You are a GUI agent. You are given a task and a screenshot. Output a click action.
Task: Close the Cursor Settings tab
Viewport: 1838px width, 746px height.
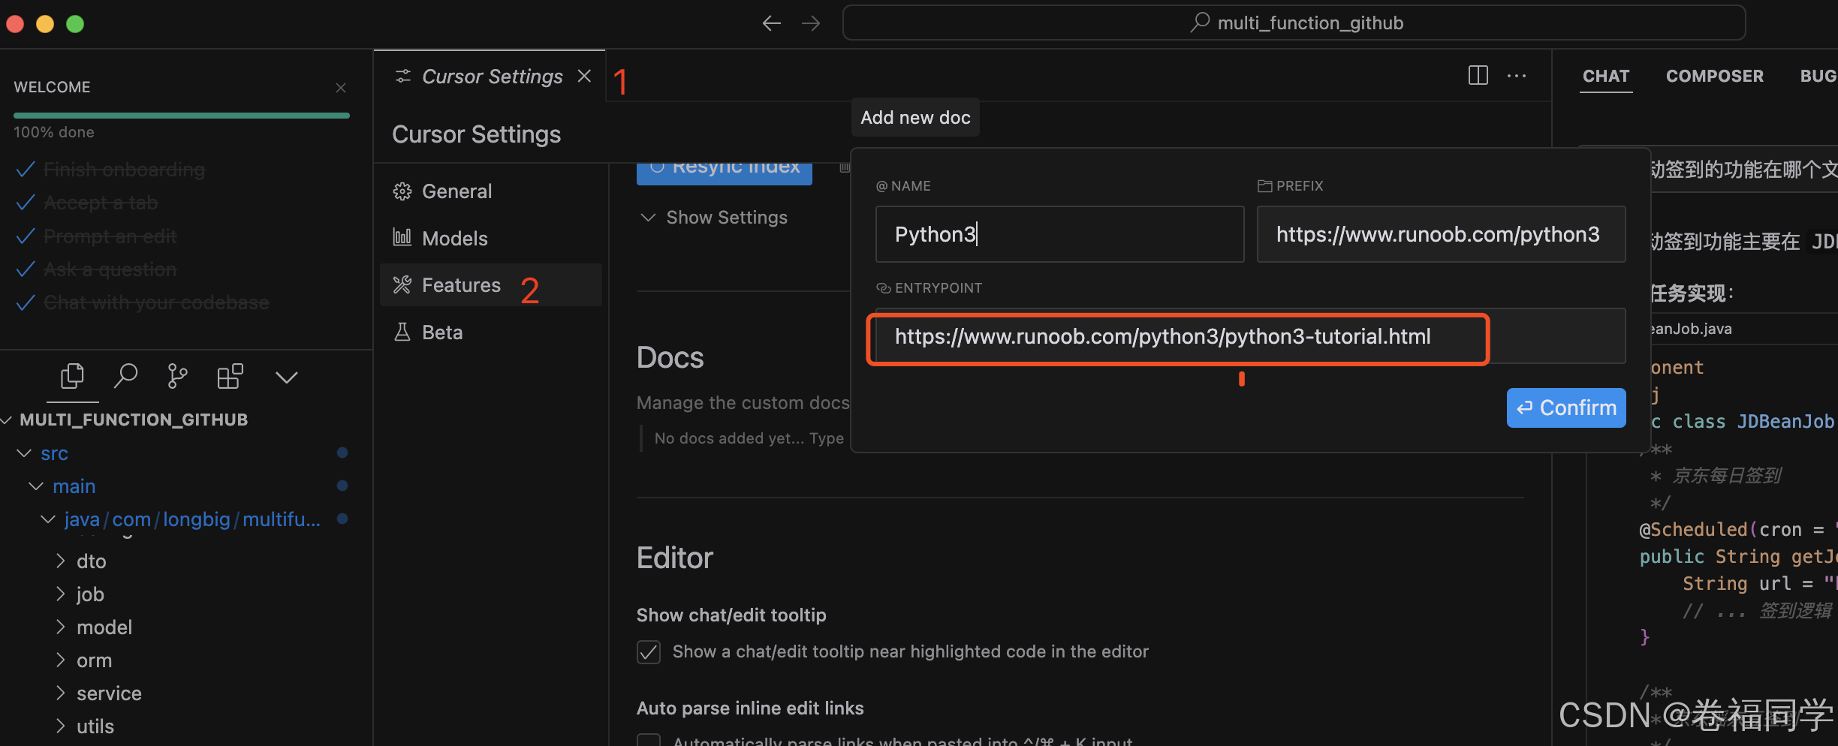tap(584, 76)
